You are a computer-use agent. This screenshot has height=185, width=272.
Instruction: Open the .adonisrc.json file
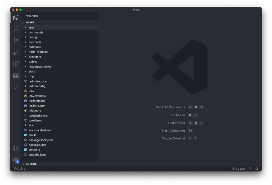(x=59, y=81)
